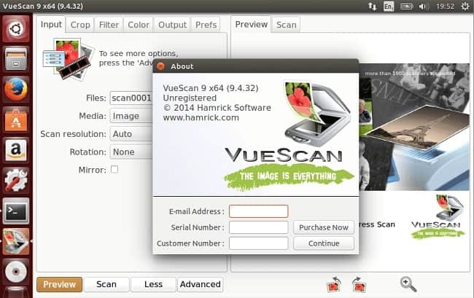
Task: Open the disc drive icon in the dock
Action: [x=16, y=272]
